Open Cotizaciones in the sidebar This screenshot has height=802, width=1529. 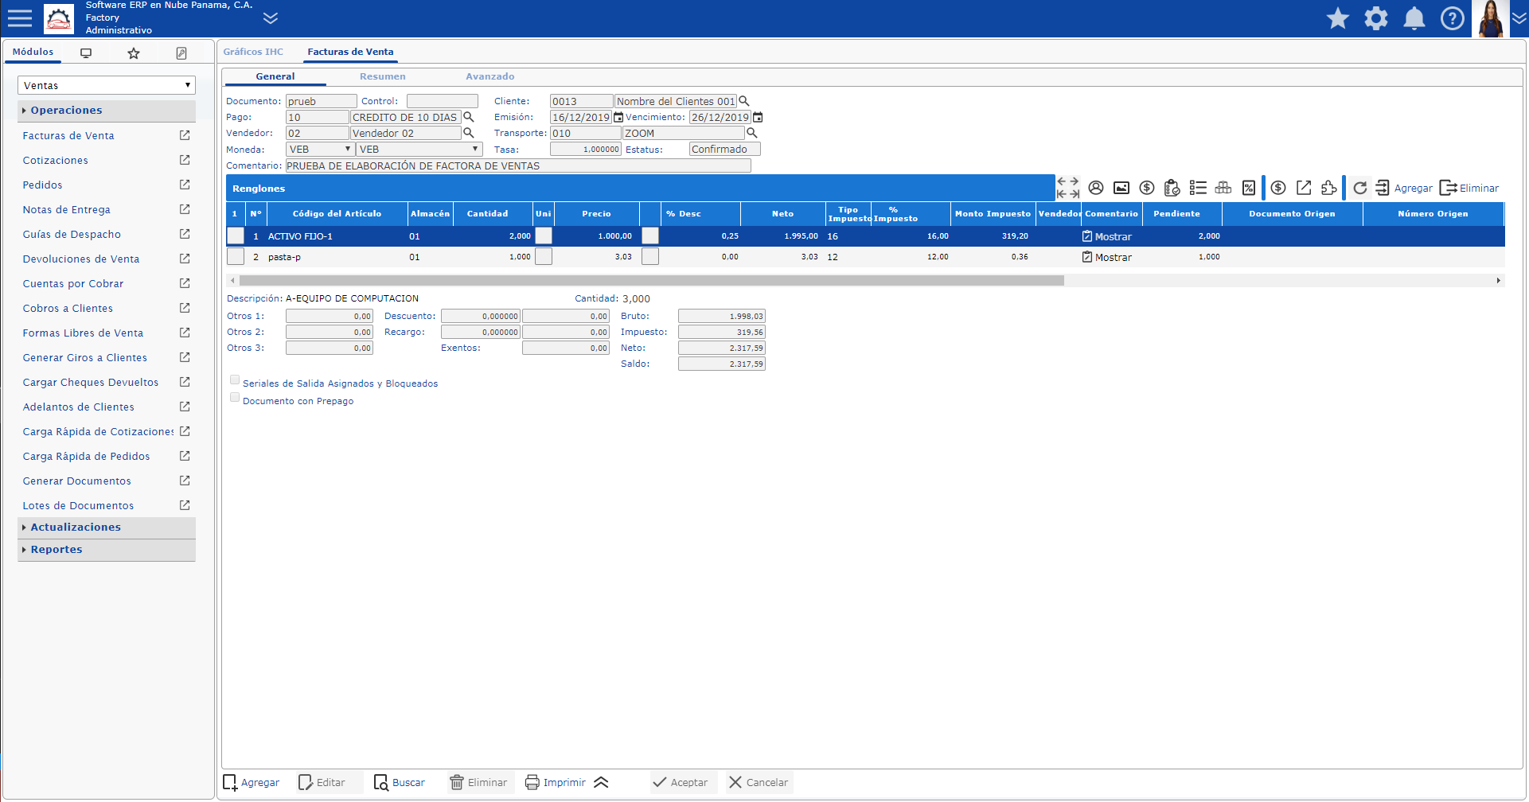[56, 160]
